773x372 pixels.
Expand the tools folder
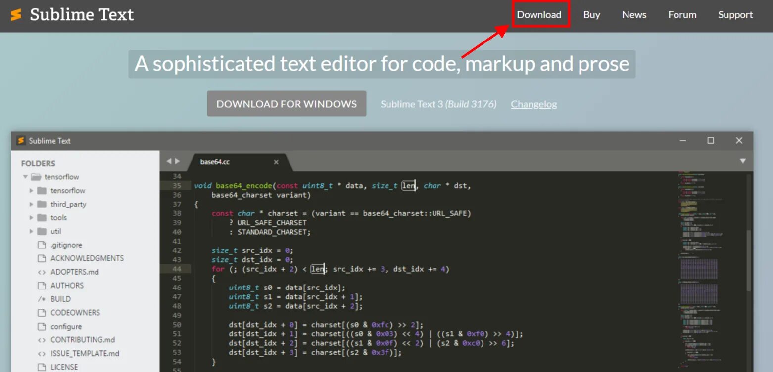32,218
